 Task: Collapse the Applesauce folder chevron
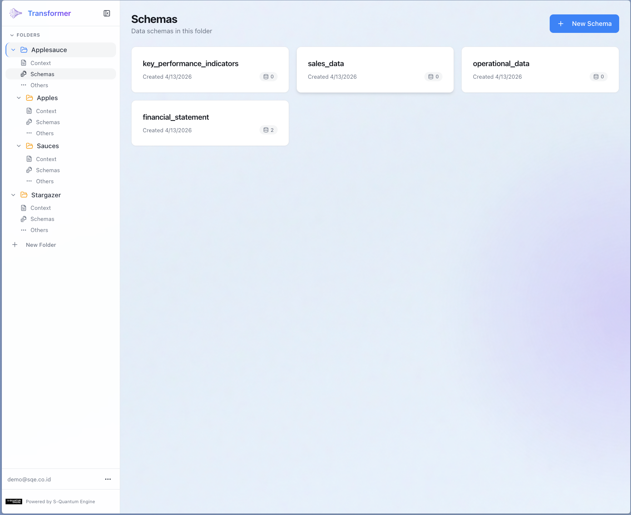pos(13,50)
